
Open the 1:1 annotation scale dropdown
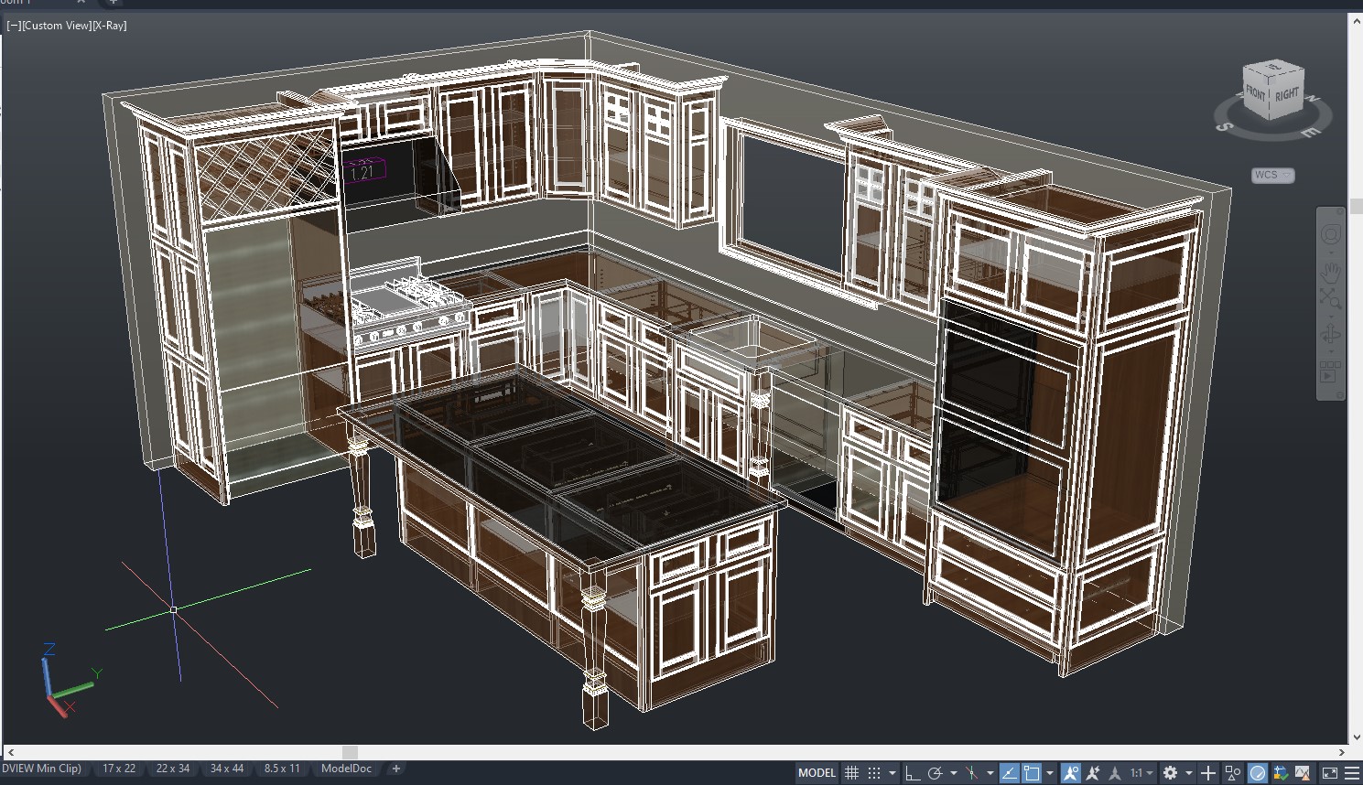pyautogui.click(x=1141, y=773)
